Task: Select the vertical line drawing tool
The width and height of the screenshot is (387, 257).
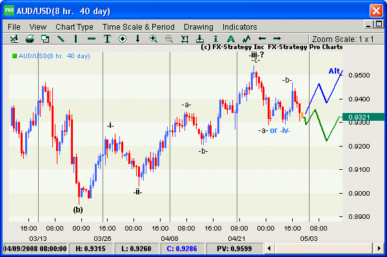Action: [x=75, y=39]
